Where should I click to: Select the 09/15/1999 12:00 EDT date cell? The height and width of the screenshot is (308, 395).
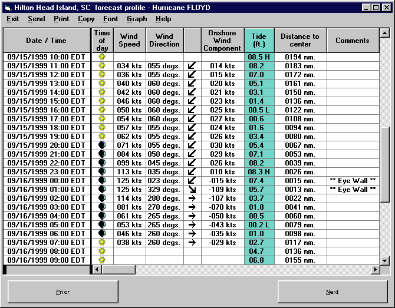coord(47,74)
